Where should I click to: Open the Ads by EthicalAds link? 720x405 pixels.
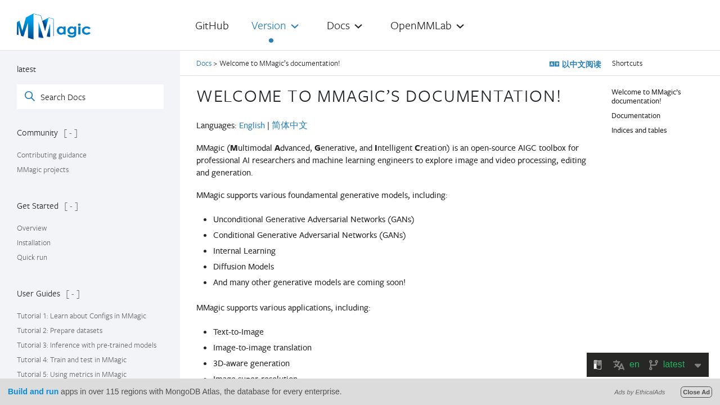click(x=640, y=392)
